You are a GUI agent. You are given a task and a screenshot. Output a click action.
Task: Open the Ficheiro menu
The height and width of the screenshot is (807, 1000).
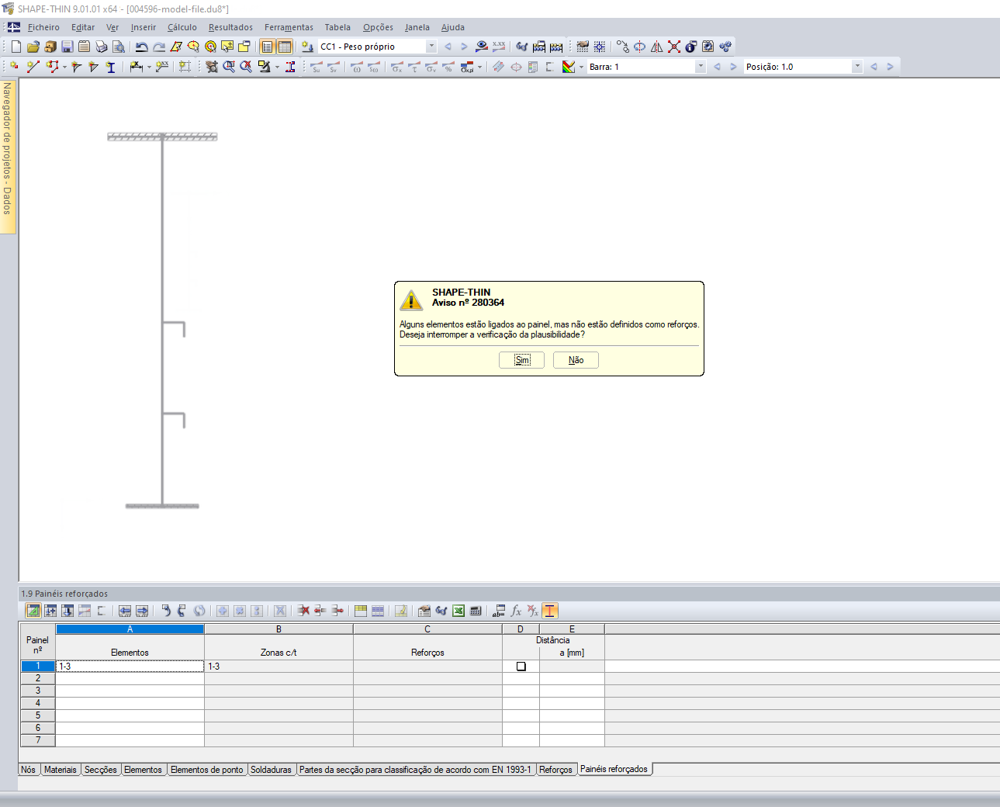pos(43,27)
